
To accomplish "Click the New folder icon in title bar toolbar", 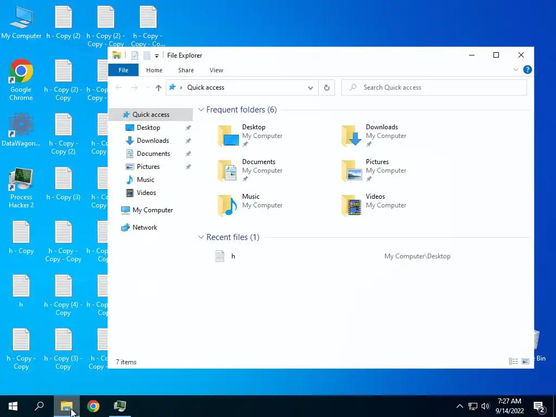I will pos(147,55).
